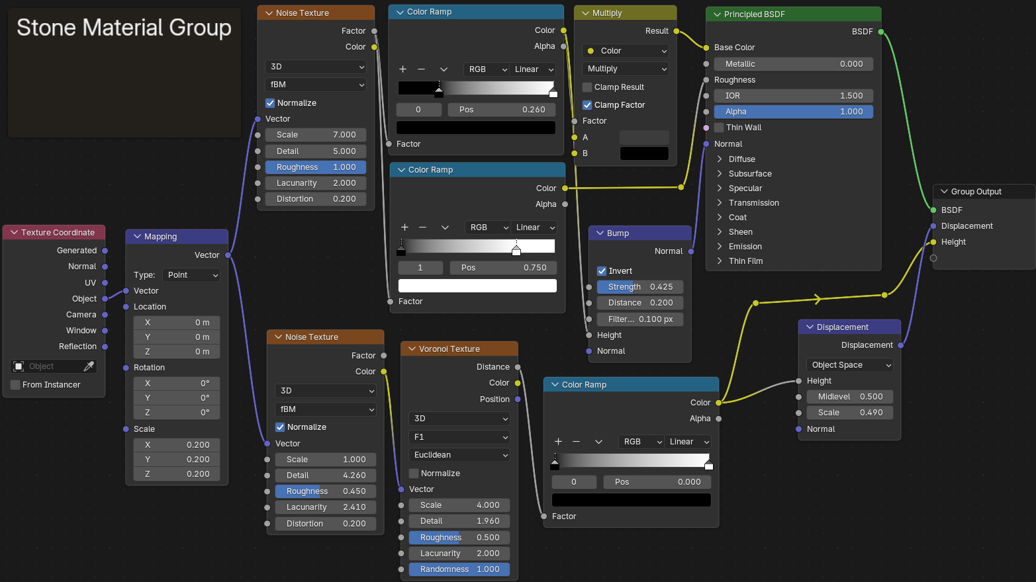1036x582 pixels.
Task: Click the eyedropper in Texture Coordinate Object field
Action: (89, 366)
